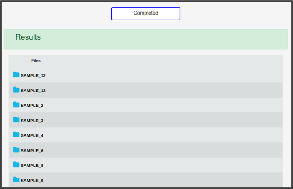The image size is (293, 189).
Task: Select the SAMPLE_6 folder label
Action: [x=32, y=151]
